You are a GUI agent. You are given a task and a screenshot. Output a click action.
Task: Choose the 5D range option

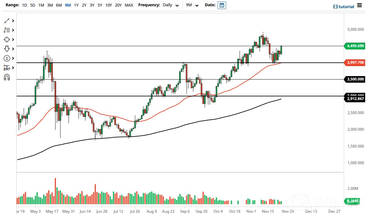(33, 5)
